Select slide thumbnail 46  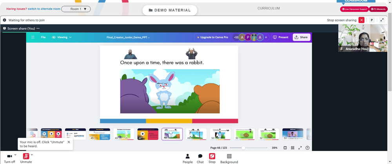(124, 134)
